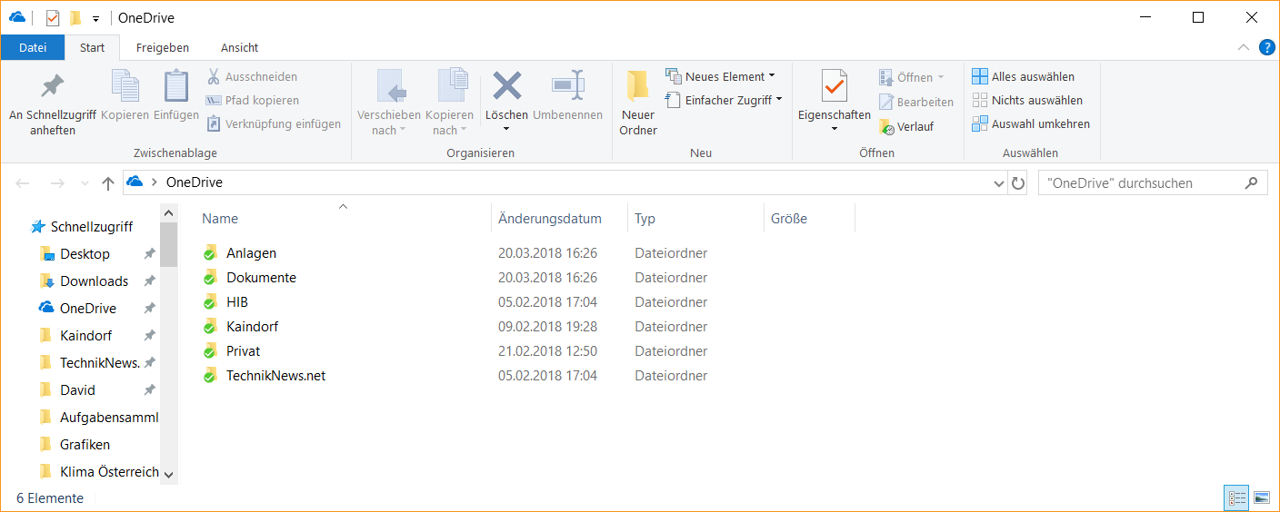Open Klima Österreich in navigation pane
Image resolution: width=1280 pixels, height=512 pixels.
[x=109, y=472]
